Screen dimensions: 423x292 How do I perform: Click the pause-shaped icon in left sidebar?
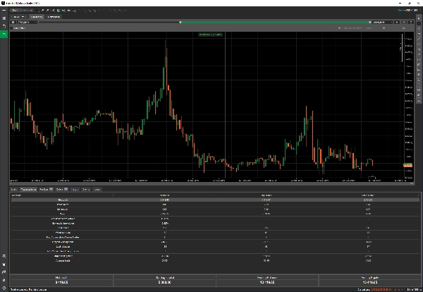[x=4, y=18]
